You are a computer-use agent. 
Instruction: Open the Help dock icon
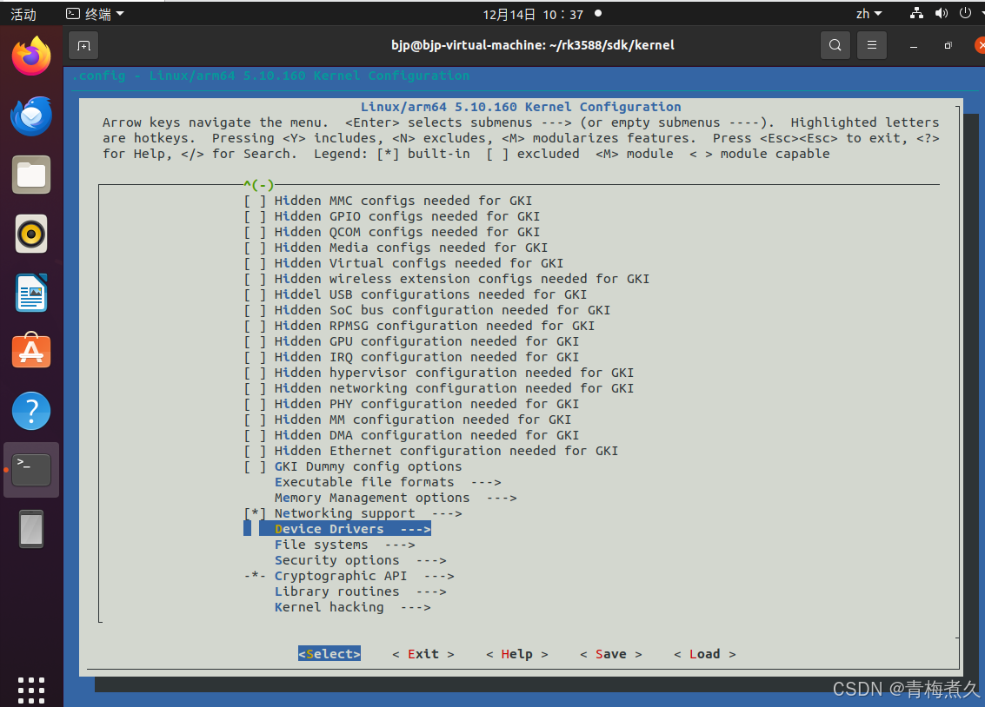tap(31, 411)
